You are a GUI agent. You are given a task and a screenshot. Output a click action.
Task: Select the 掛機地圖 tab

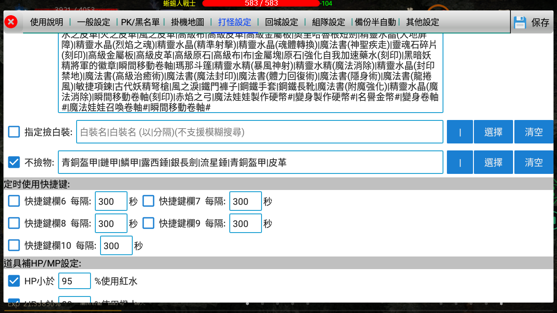tap(188, 22)
